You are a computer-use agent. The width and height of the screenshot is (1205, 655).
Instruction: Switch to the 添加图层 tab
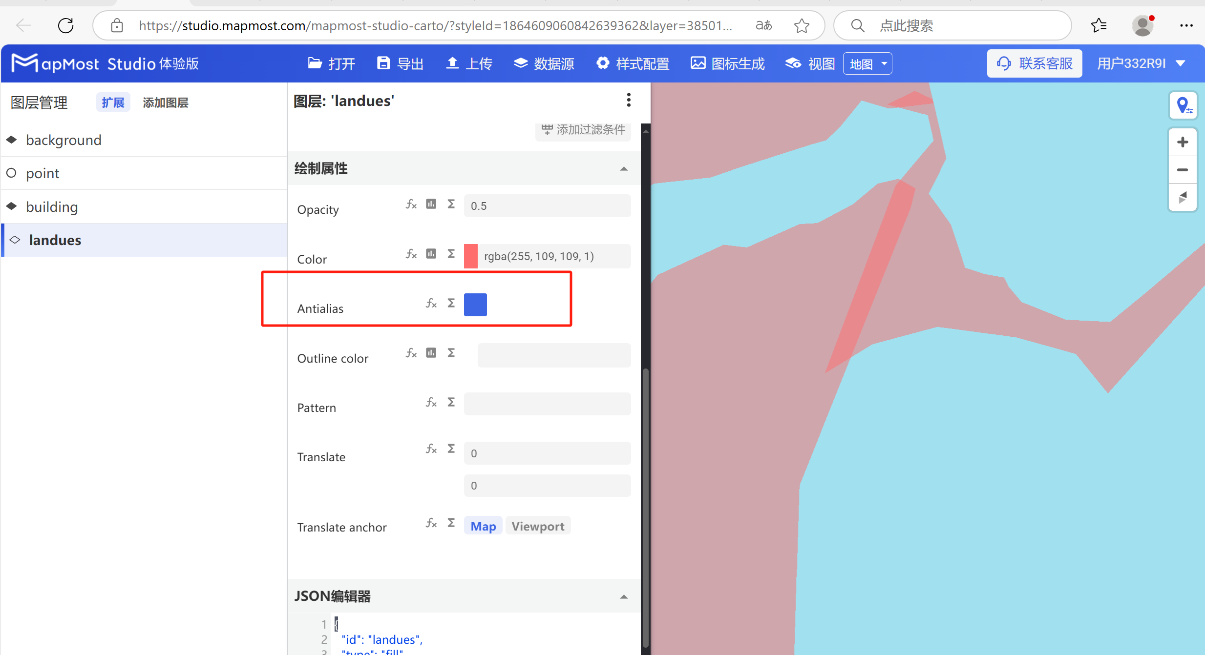[x=165, y=102]
